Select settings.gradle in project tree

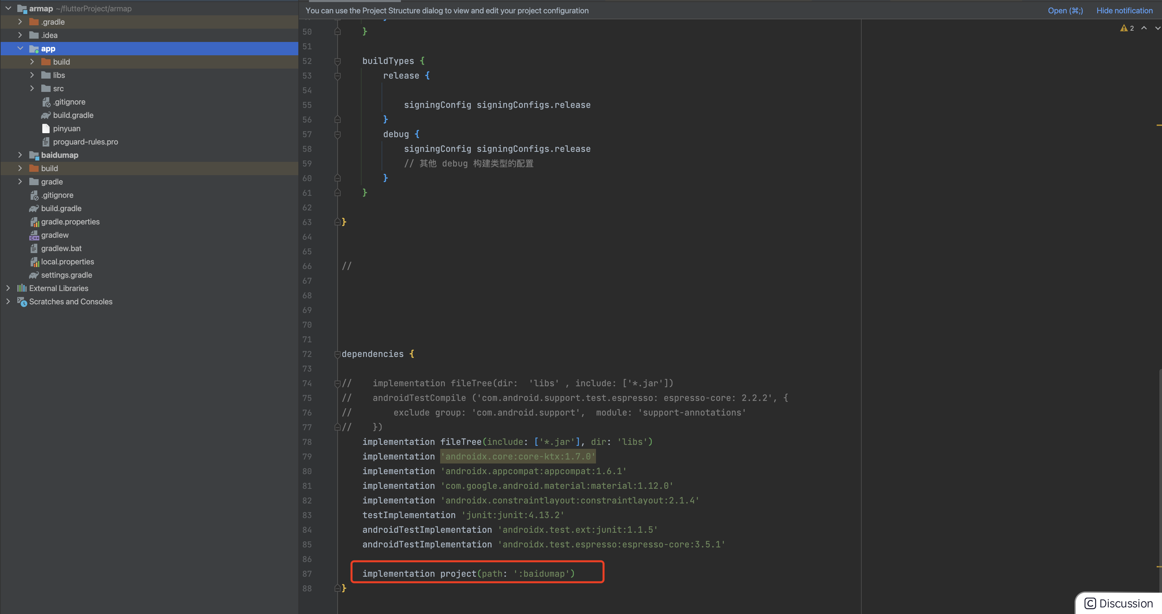click(66, 275)
